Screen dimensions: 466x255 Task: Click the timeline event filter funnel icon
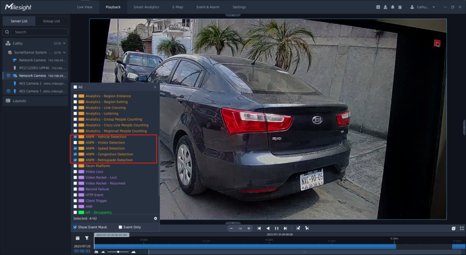[x=87, y=238]
